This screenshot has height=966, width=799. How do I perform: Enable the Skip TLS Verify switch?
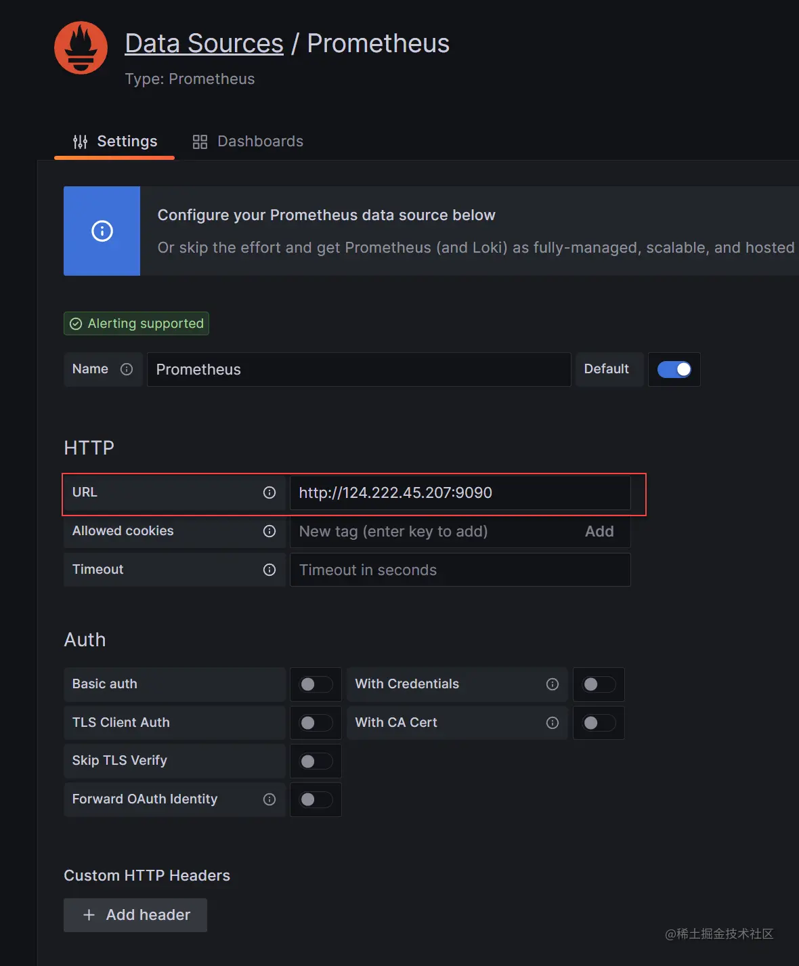tap(316, 761)
